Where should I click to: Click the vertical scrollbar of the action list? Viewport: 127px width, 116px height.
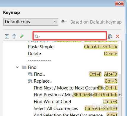coord(120,95)
